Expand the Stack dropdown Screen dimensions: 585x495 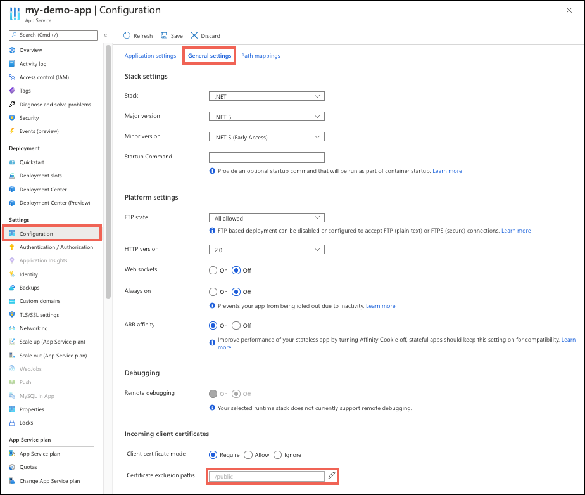pos(267,96)
